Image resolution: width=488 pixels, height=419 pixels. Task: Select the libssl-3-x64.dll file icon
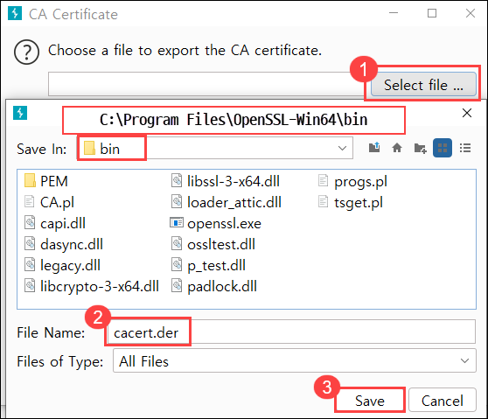(x=177, y=181)
